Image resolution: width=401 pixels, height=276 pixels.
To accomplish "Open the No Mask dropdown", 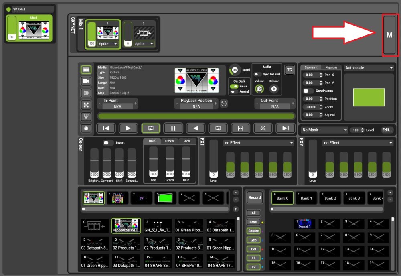I will click(x=323, y=130).
